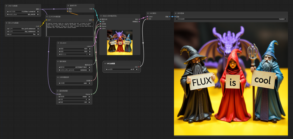Open the control_after_generate dropdown showing randomize

tap(75, 70)
